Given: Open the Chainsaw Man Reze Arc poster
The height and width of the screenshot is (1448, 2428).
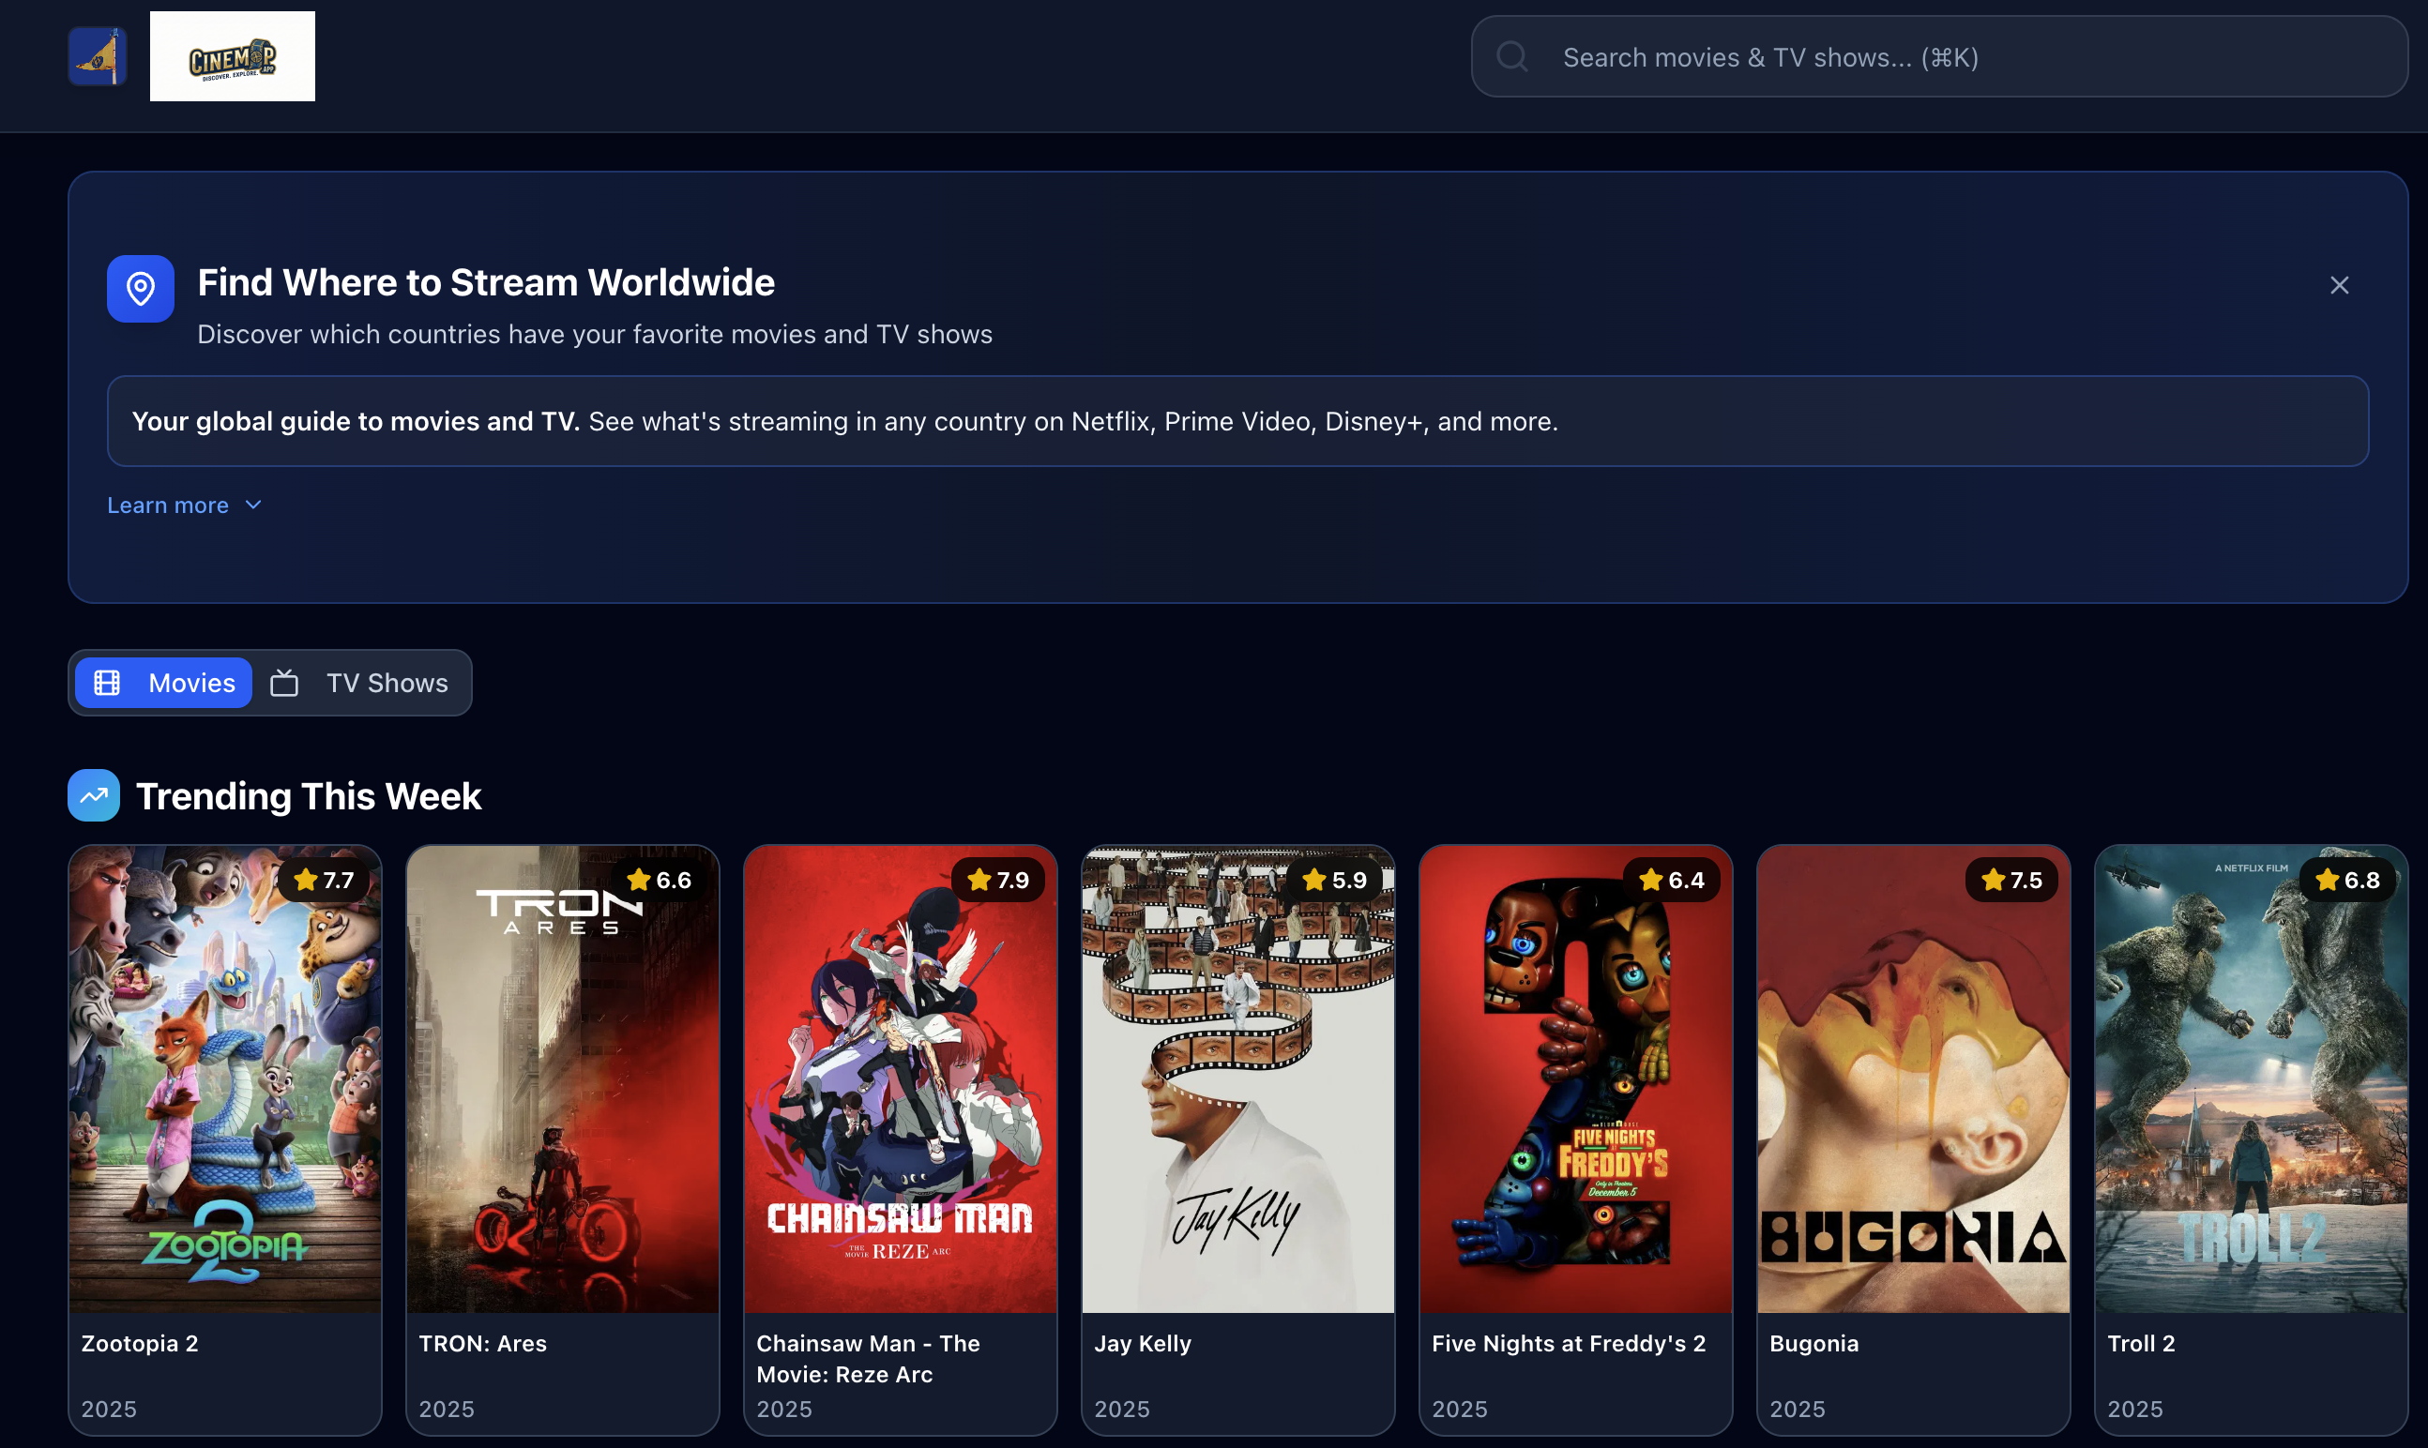Looking at the screenshot, I should pyautogui.click(x=900, y=1078).
